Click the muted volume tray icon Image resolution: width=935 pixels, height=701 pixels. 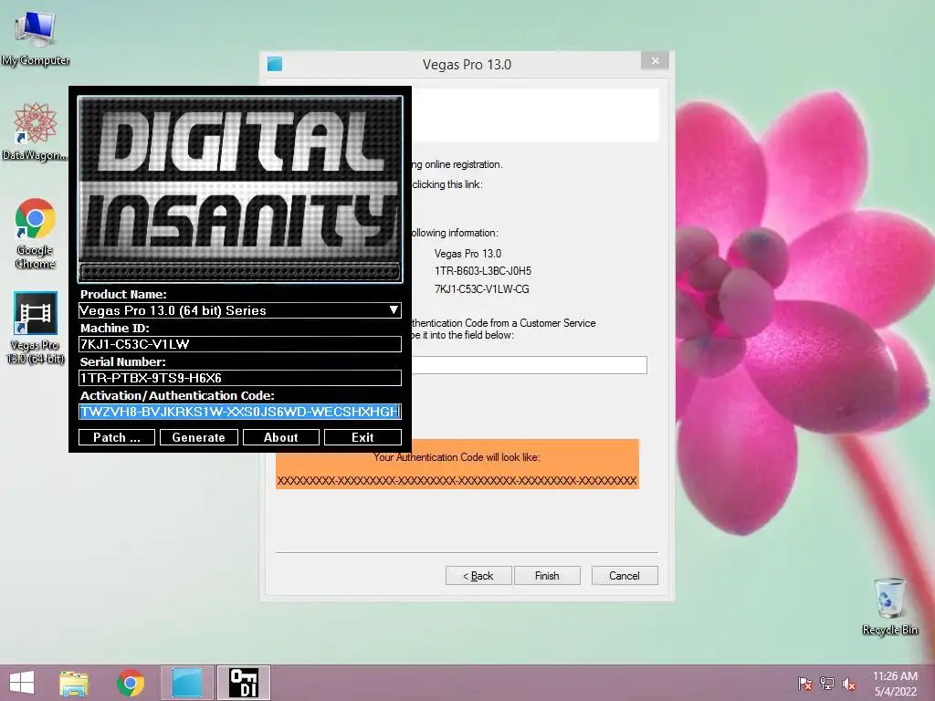[849, 684]
